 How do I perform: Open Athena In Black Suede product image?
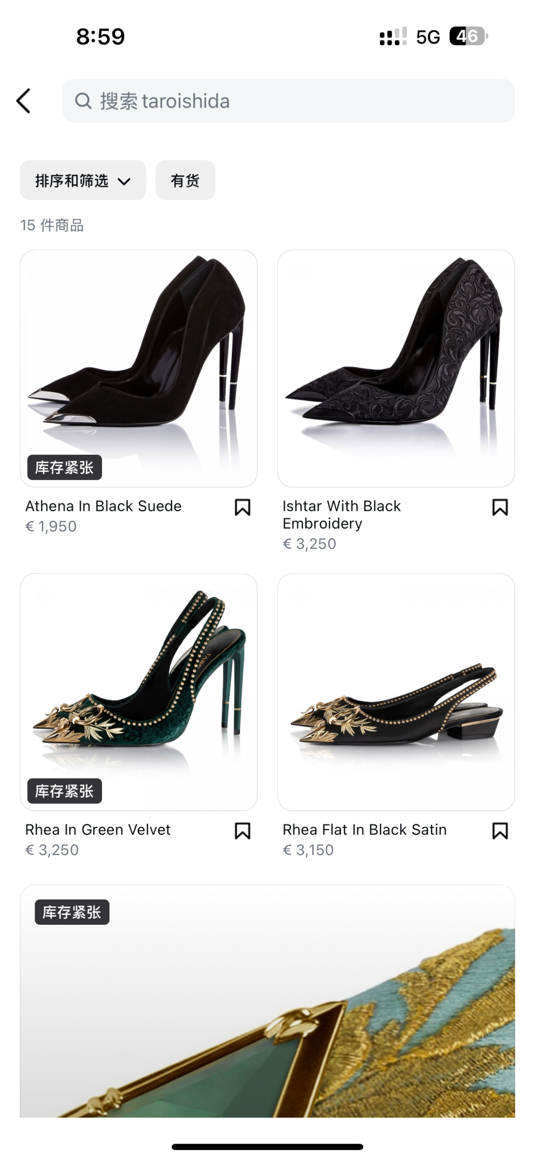(x=139, y=357)
